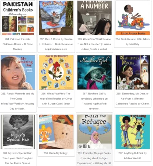Image resolution: width=153 pixels, height=166 pixels.
Task: Open link 290 Hindu Mythology
Action: point(56,153)
